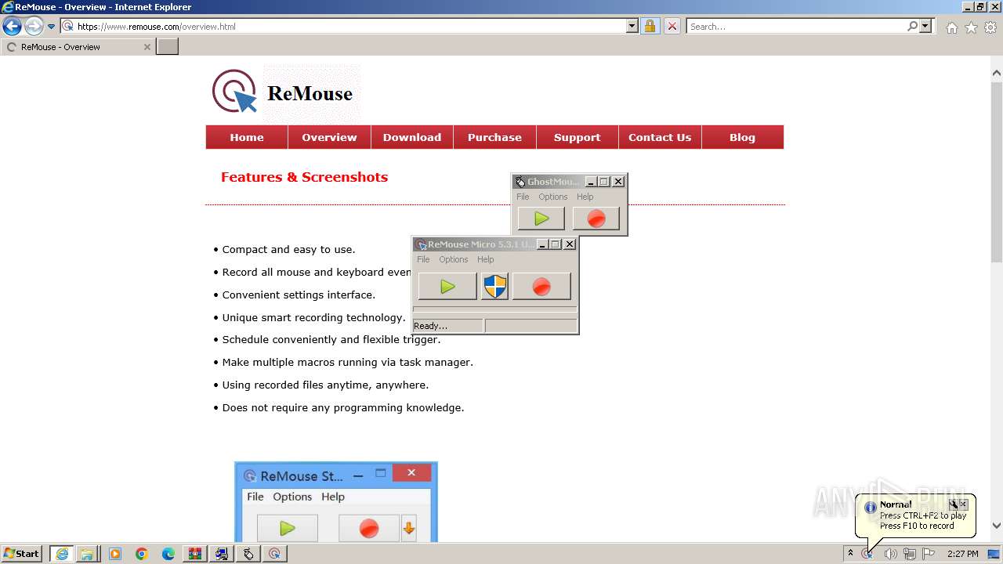This screenshot has height=564, width=1003.
Task: Launch Microsoft Edge from taskbar
Action: 168,554
